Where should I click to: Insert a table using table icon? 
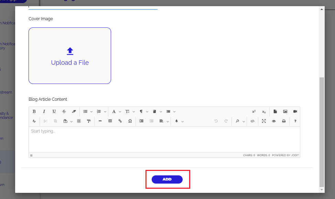[x=110, y=121]
